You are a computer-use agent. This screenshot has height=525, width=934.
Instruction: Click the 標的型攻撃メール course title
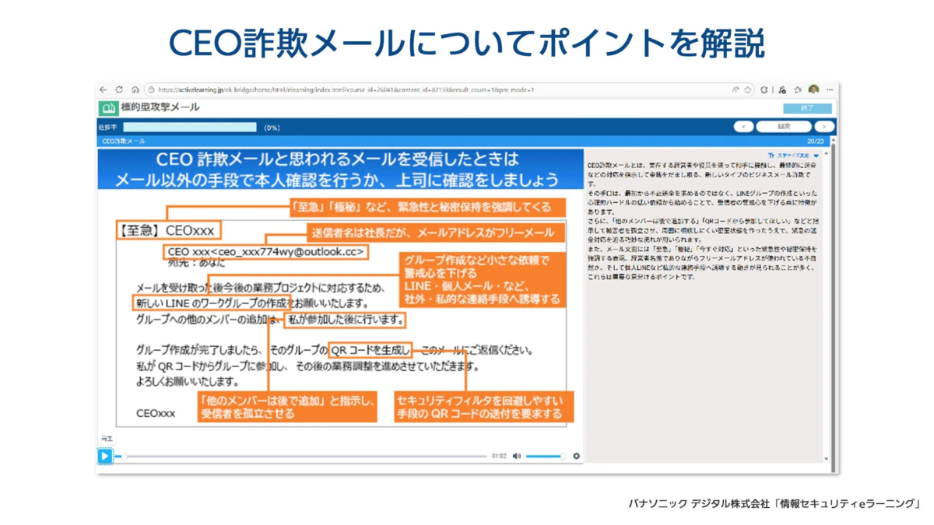point(160,108)
